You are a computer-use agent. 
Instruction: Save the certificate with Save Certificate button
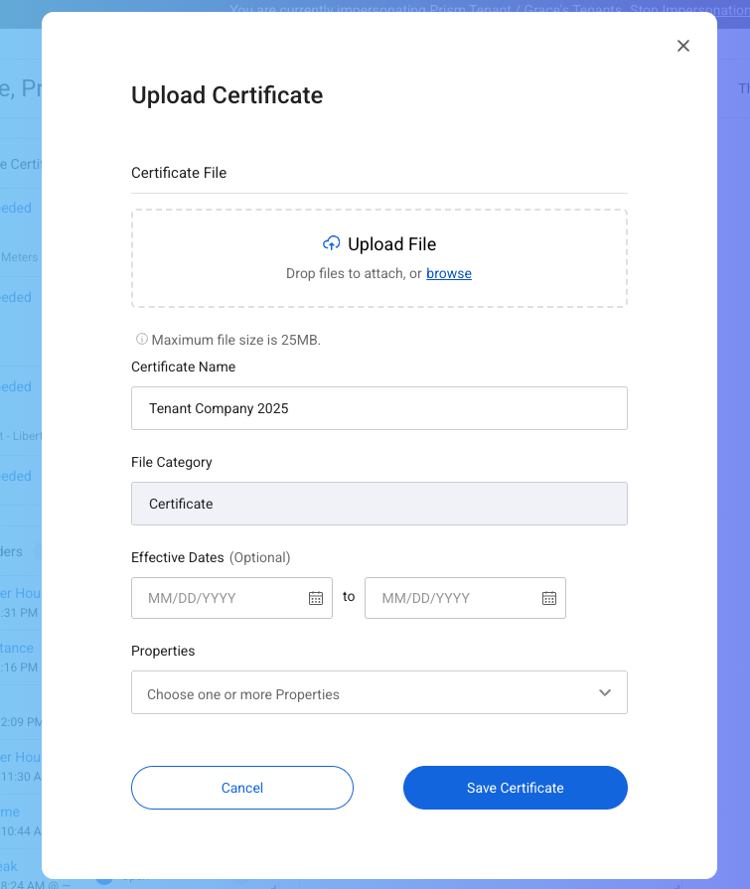tap(515, 788)
